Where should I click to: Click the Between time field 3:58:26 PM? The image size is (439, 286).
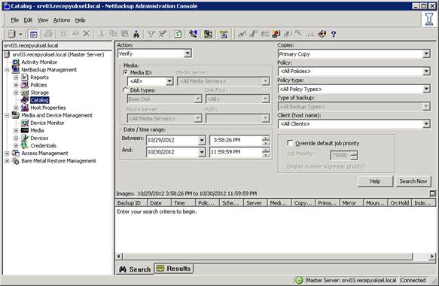239,140
